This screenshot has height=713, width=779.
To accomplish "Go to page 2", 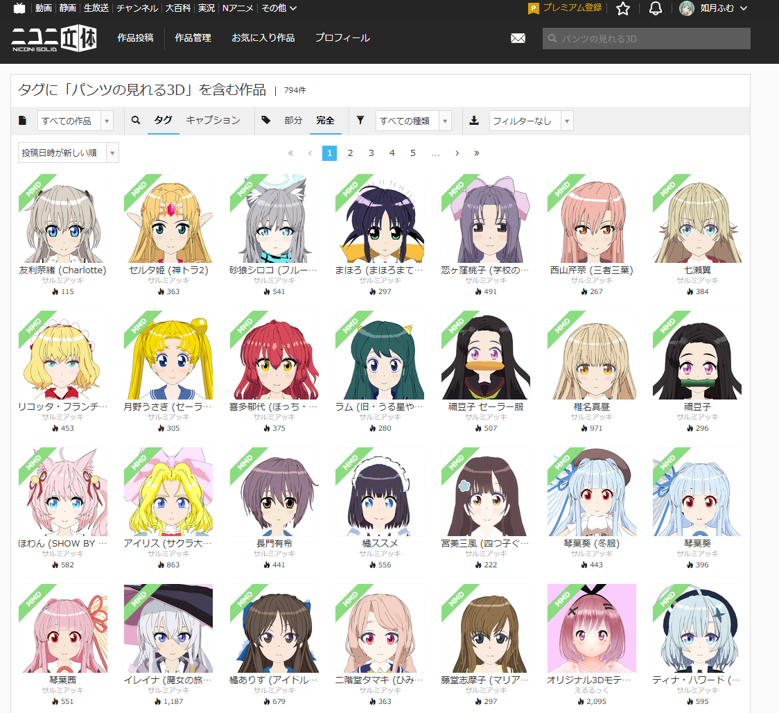I will (x=350, y=153).
